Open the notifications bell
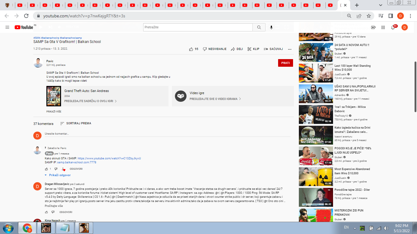This screenshot has height=234, width=417. tap(393, 27)
